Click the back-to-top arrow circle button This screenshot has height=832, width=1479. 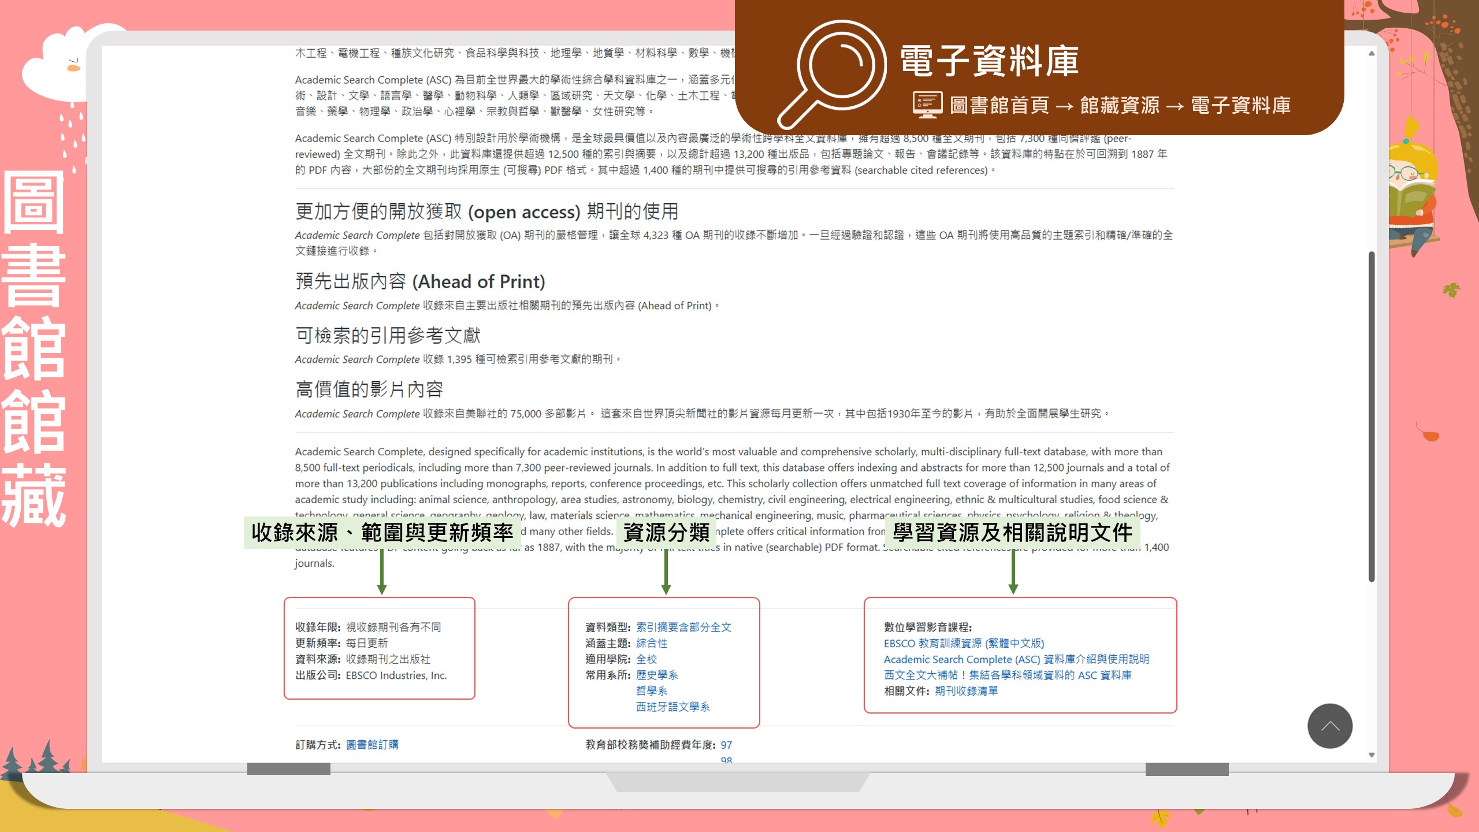[x=1330, y=726]
